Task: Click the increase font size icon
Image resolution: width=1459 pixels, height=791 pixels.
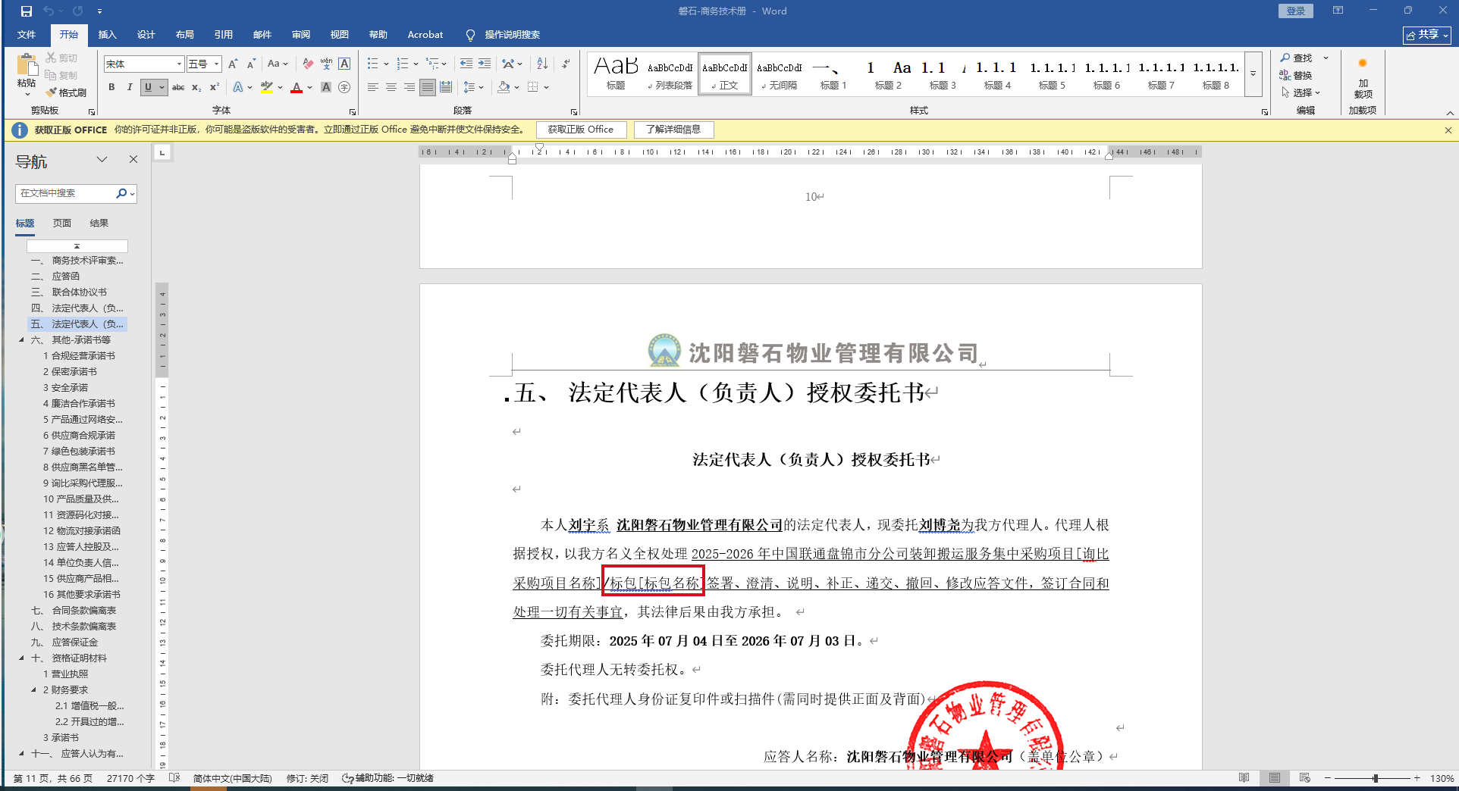Action: click(233, 64)
